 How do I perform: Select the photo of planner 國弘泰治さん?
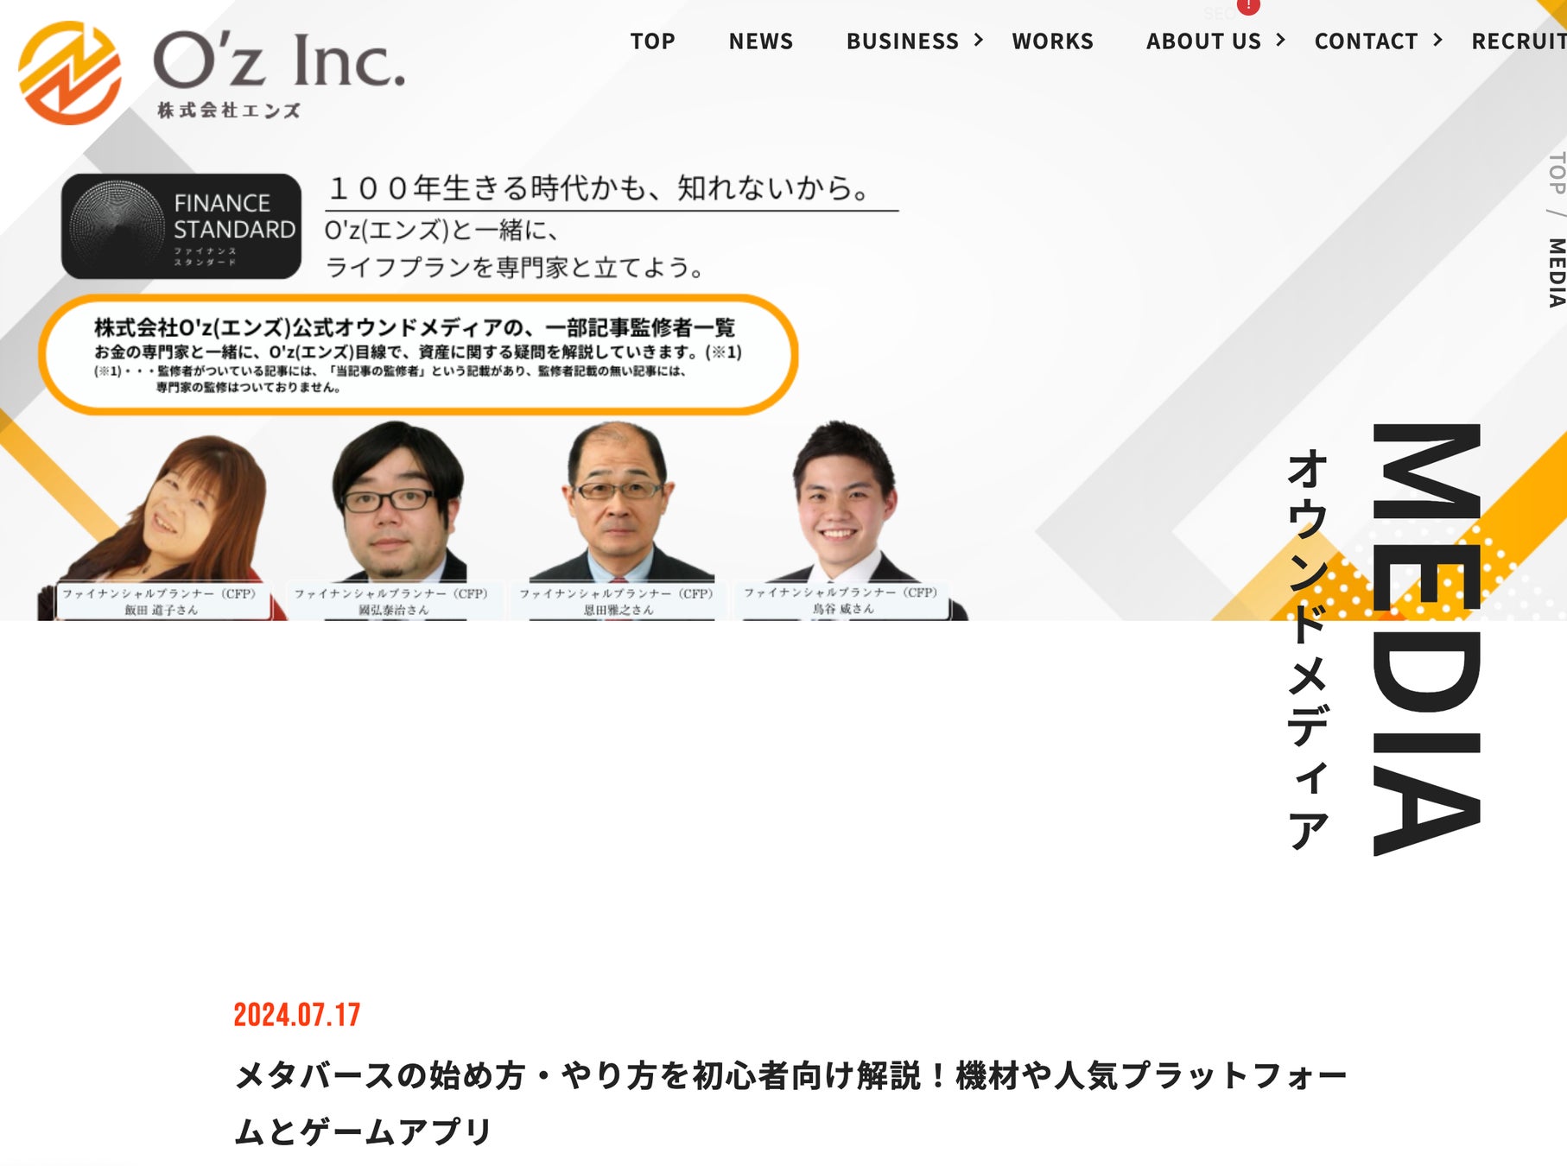(x=398, y=501)
